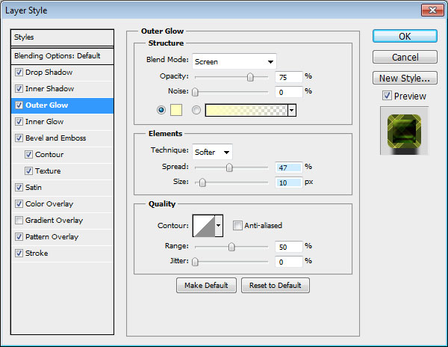Click the Reset to Default button
Image resolution: width=448 pixels, height=347 pixels.
point(275,286)
